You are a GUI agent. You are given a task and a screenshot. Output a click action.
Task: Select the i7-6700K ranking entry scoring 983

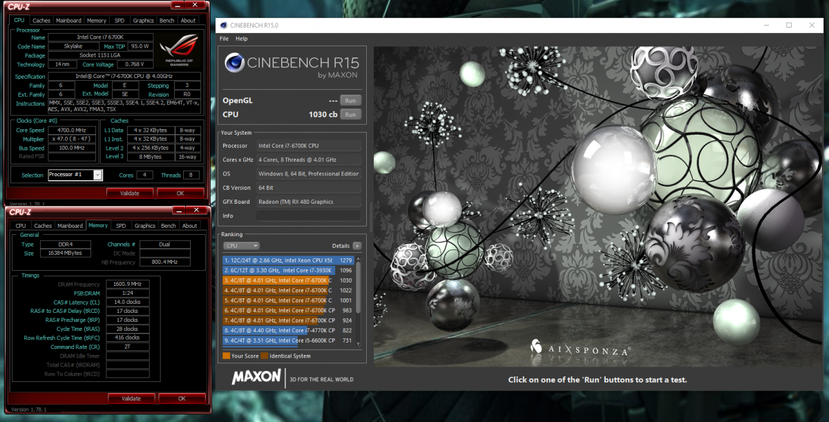pos(288,311)
